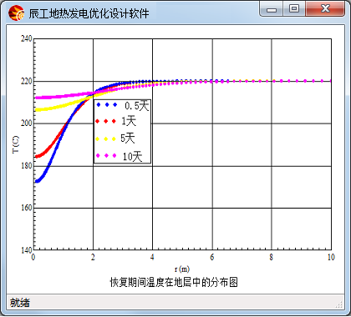Screen dimensions: 351x317
Task: Click the window title 辰工地热发电优化设计软件
Action: [89, 13]
